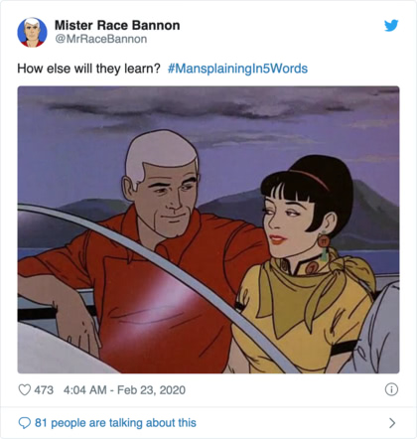Click the Mister Race Bannon display name

(117, 25)
